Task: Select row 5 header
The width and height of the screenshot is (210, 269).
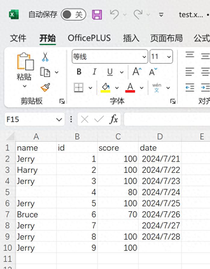Action: coord(8,192)
